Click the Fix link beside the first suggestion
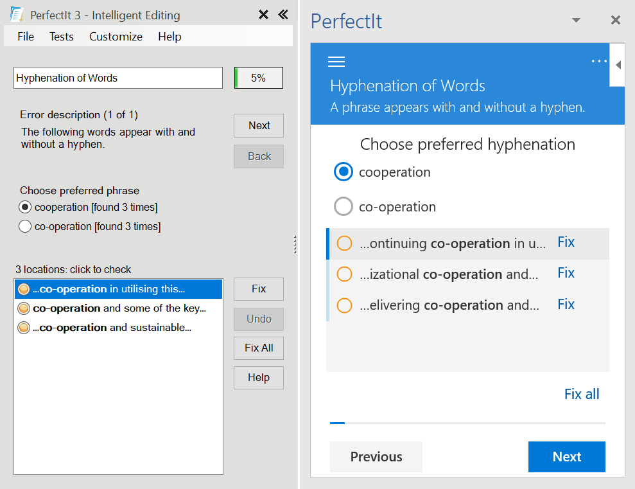Viewport: 635px width, 489px height. click(566, 242)
